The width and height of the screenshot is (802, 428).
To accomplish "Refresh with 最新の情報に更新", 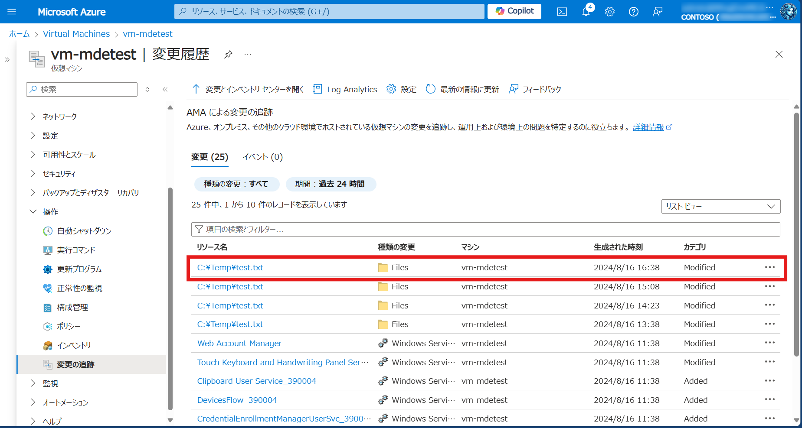I will [462, 89].
